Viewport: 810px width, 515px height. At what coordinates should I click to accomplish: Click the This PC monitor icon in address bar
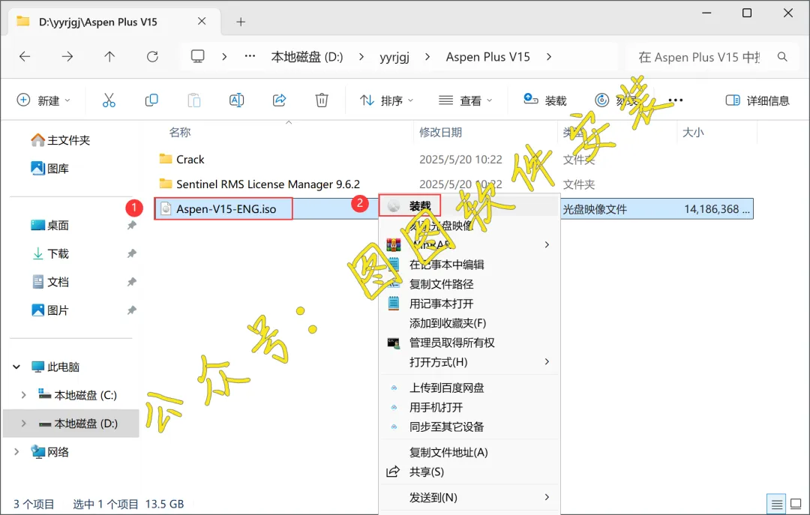pos(198,56)
